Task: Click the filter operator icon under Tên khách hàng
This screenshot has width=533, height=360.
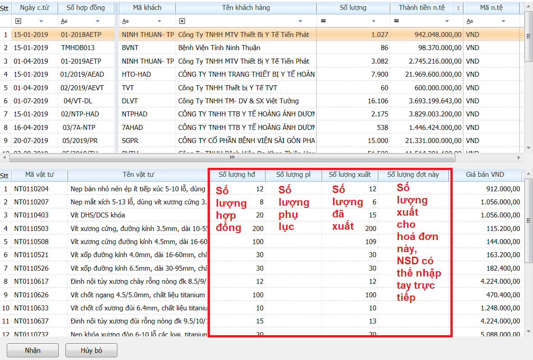Action: (x=182, y=21)
